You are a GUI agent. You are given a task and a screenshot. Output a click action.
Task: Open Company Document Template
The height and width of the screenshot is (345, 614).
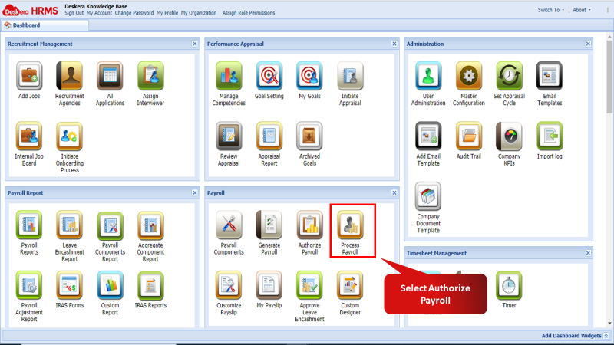[x=428, y=196]
